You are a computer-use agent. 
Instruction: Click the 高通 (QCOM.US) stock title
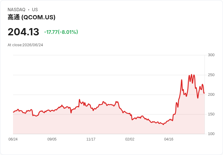click(32, 17)
